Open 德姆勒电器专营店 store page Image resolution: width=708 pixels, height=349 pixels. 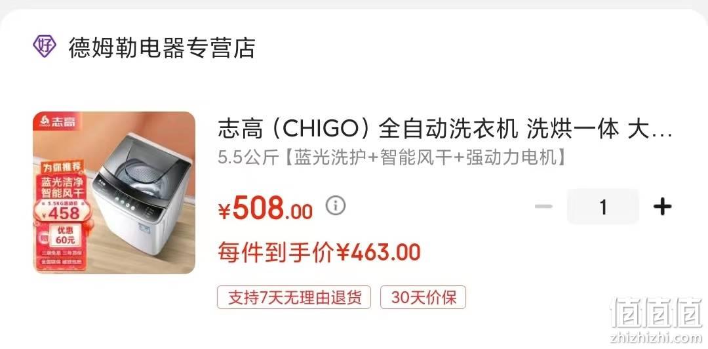[162, 47]
